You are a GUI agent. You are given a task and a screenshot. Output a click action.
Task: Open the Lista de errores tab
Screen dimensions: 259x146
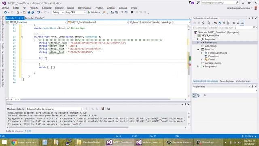pyautogui.click(x=15, y=131)
